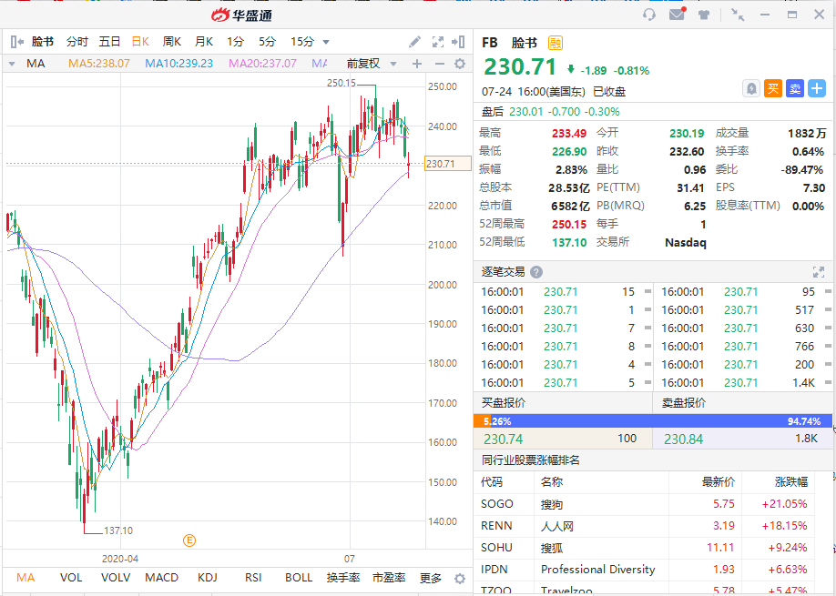Sort by 最新价 column header
The image size is (836, 596).
pyautogui.click(x=719, y=482)
